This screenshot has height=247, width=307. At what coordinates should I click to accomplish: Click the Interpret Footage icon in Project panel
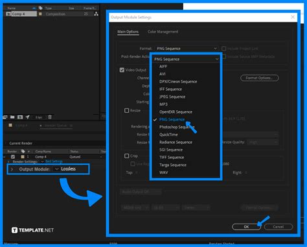5,117
